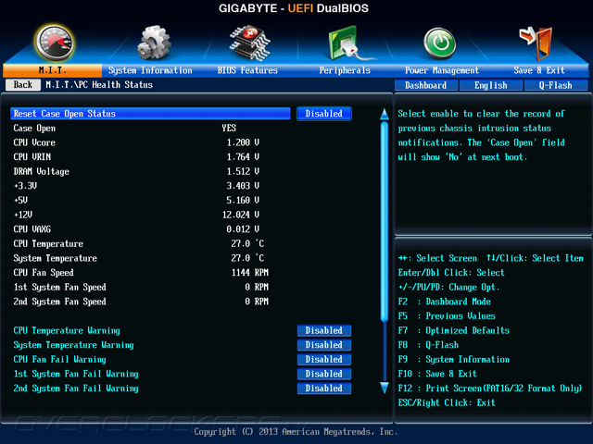Click the CPU Vcore 1.200 V value
This screenshot has height=444, width=593.
click(243, 142)
